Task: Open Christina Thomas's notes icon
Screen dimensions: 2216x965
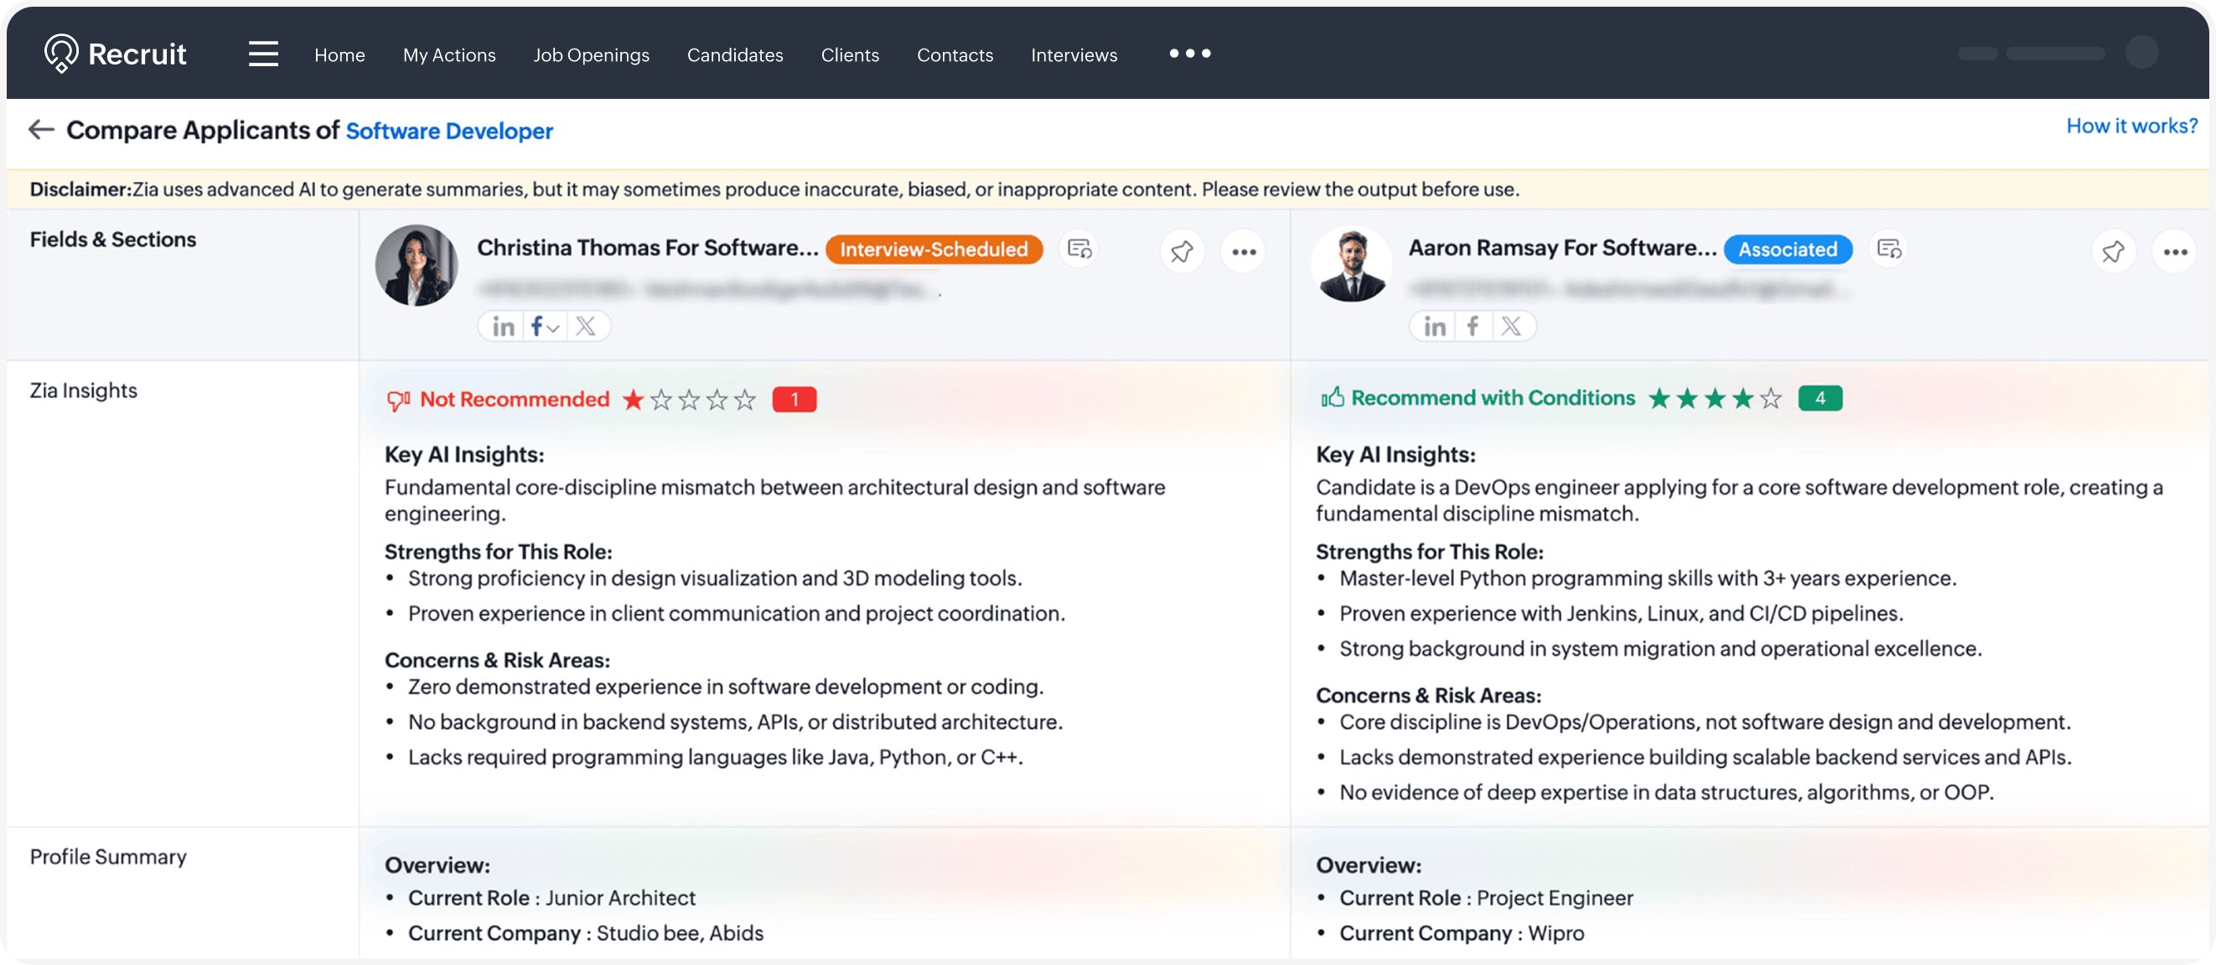Action: point(1079,250)
